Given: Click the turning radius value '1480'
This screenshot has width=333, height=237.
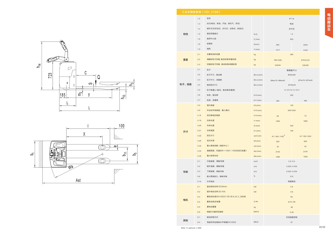Looking at the screenshot, I should tap(278, 157).
